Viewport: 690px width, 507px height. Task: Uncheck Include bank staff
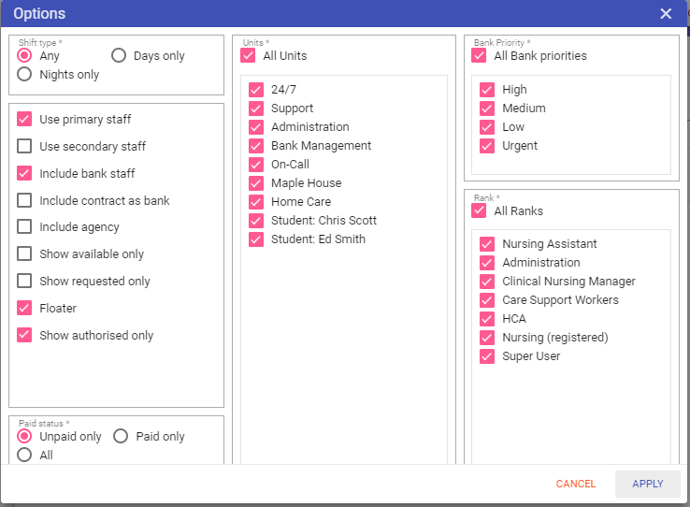click(24, 174)
